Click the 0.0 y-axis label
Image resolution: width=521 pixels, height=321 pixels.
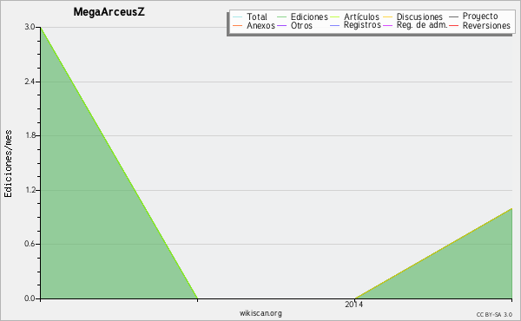pyautogui.click(x=30, y=298)
